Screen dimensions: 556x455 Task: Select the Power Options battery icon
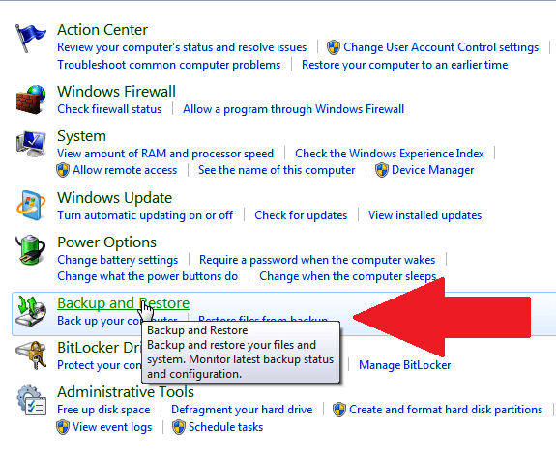[31, 250]
